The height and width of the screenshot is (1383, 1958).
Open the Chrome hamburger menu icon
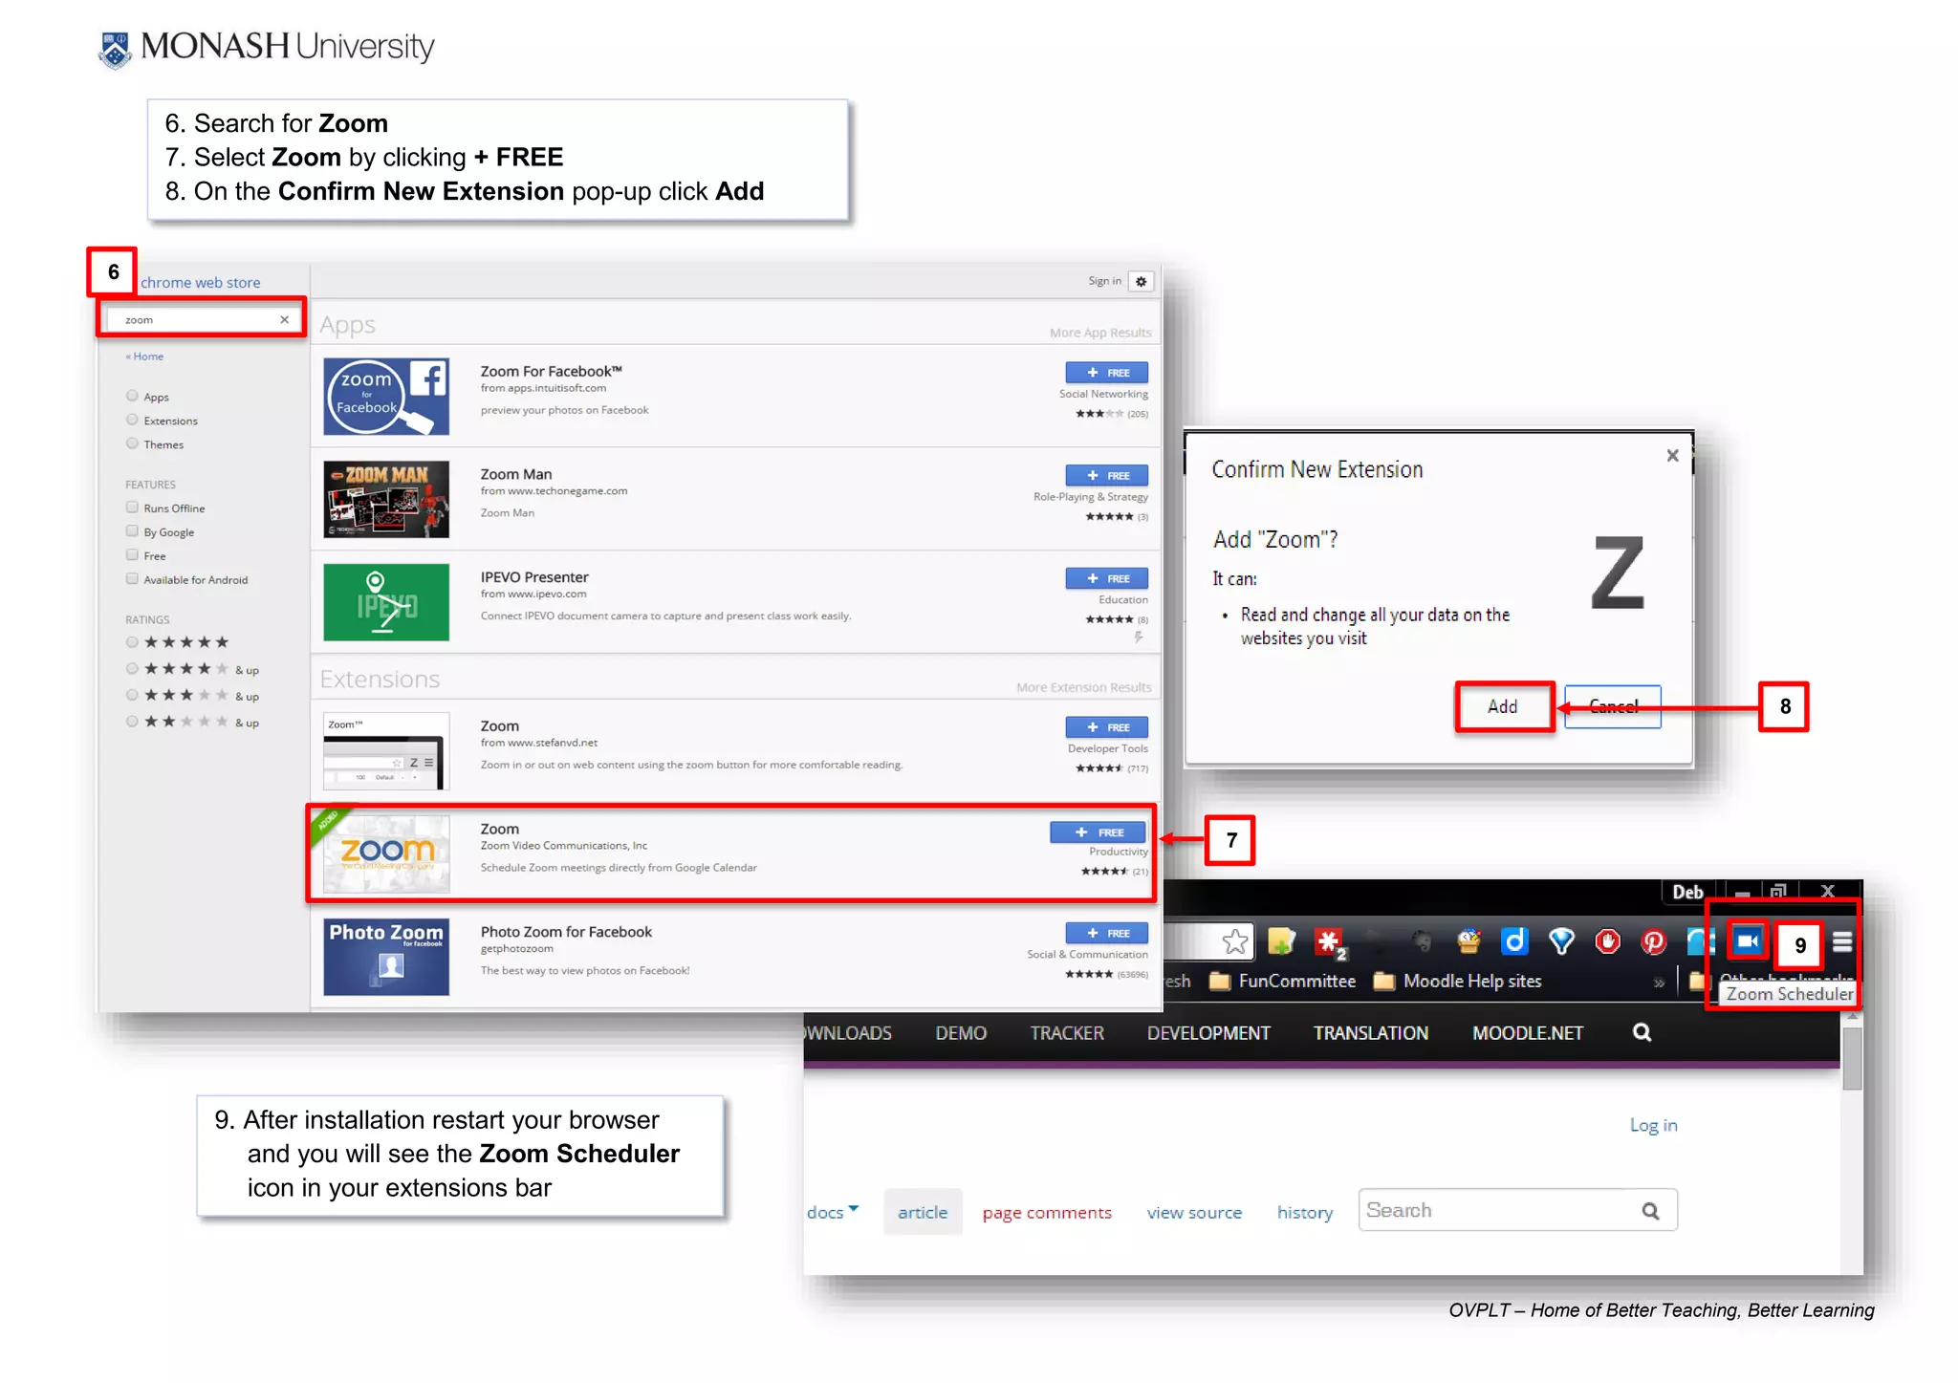1842,941
